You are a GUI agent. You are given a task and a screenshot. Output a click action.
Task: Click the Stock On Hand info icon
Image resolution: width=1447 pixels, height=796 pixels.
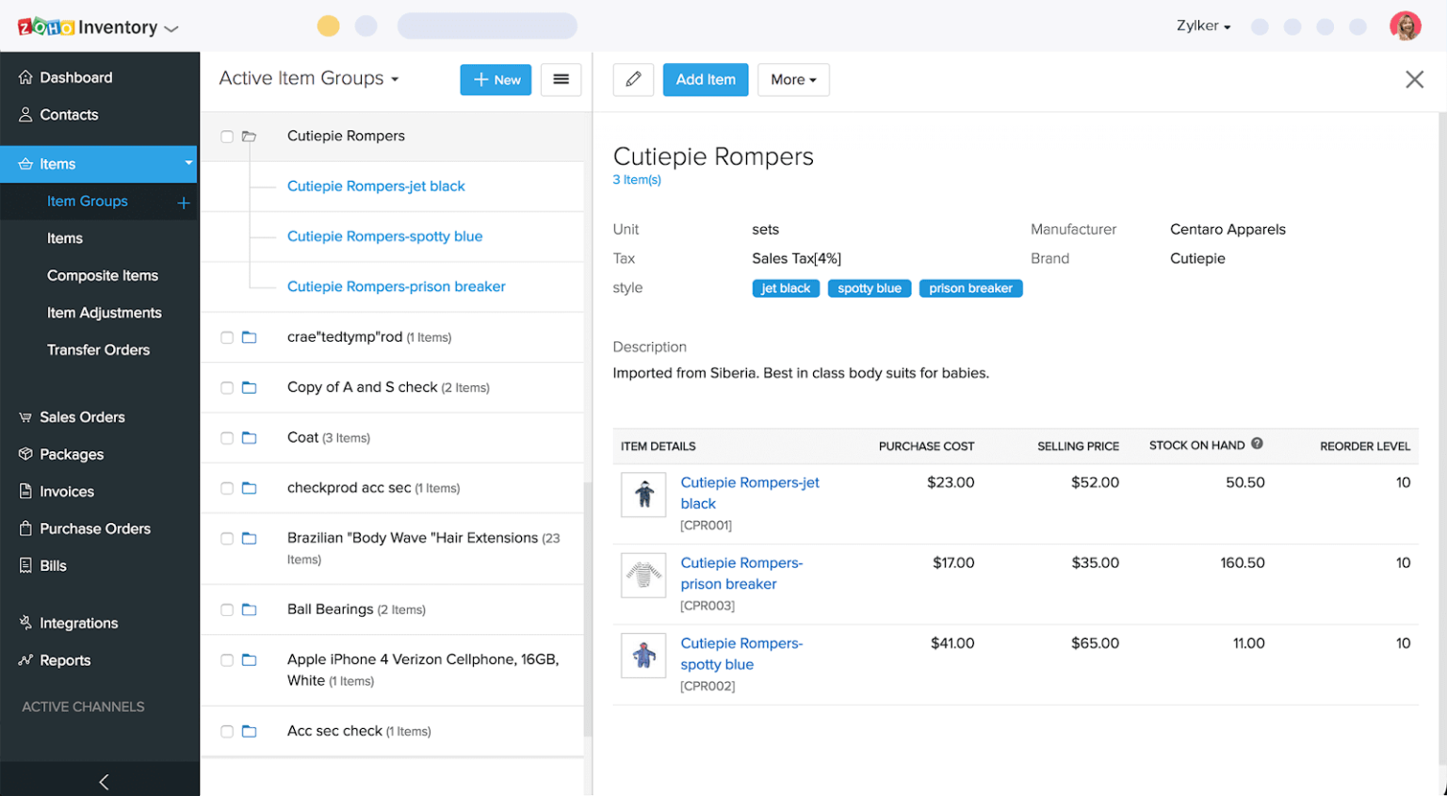(x=1259, y=444)
